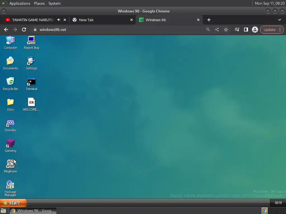Image resolution: width=286 pixels, height=214 pixels.
Task: Reload the windows96.net page
Action: click(x=24, y=30)
